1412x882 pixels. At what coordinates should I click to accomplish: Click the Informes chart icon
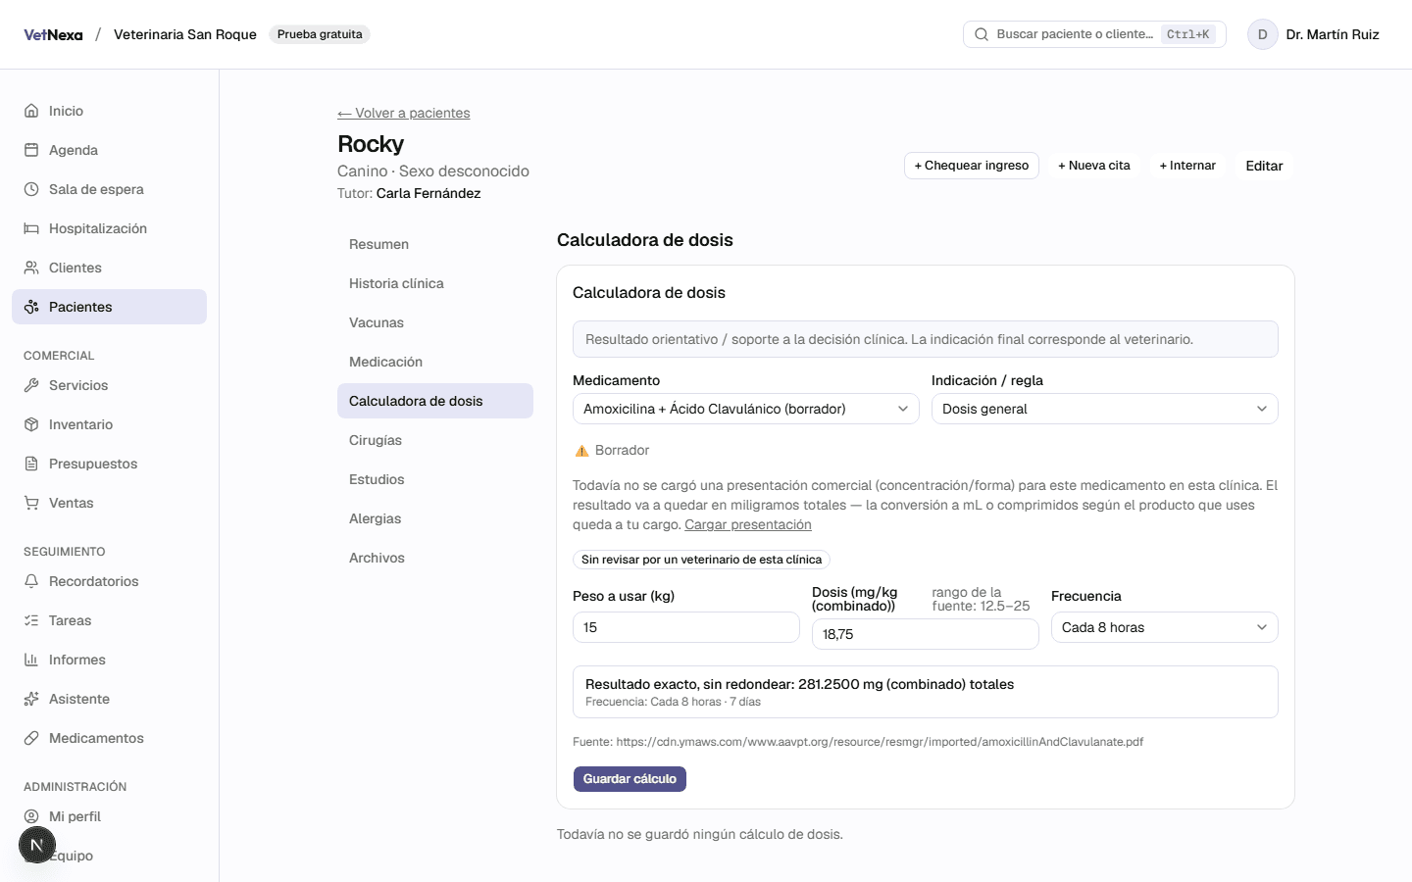pos(31,660)
